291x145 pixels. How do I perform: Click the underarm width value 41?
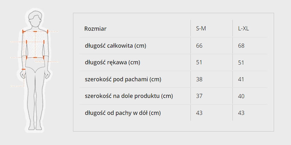(x=241, y=79)
